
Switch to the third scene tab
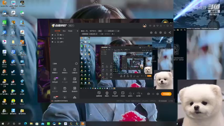pyautogui.click(x=70, y=31)
